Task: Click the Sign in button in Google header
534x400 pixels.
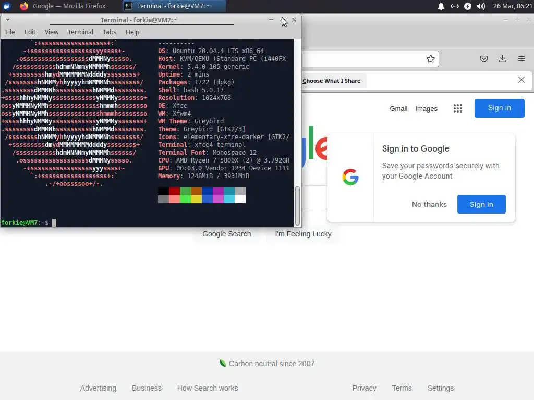Action: [x=499, y=108]
